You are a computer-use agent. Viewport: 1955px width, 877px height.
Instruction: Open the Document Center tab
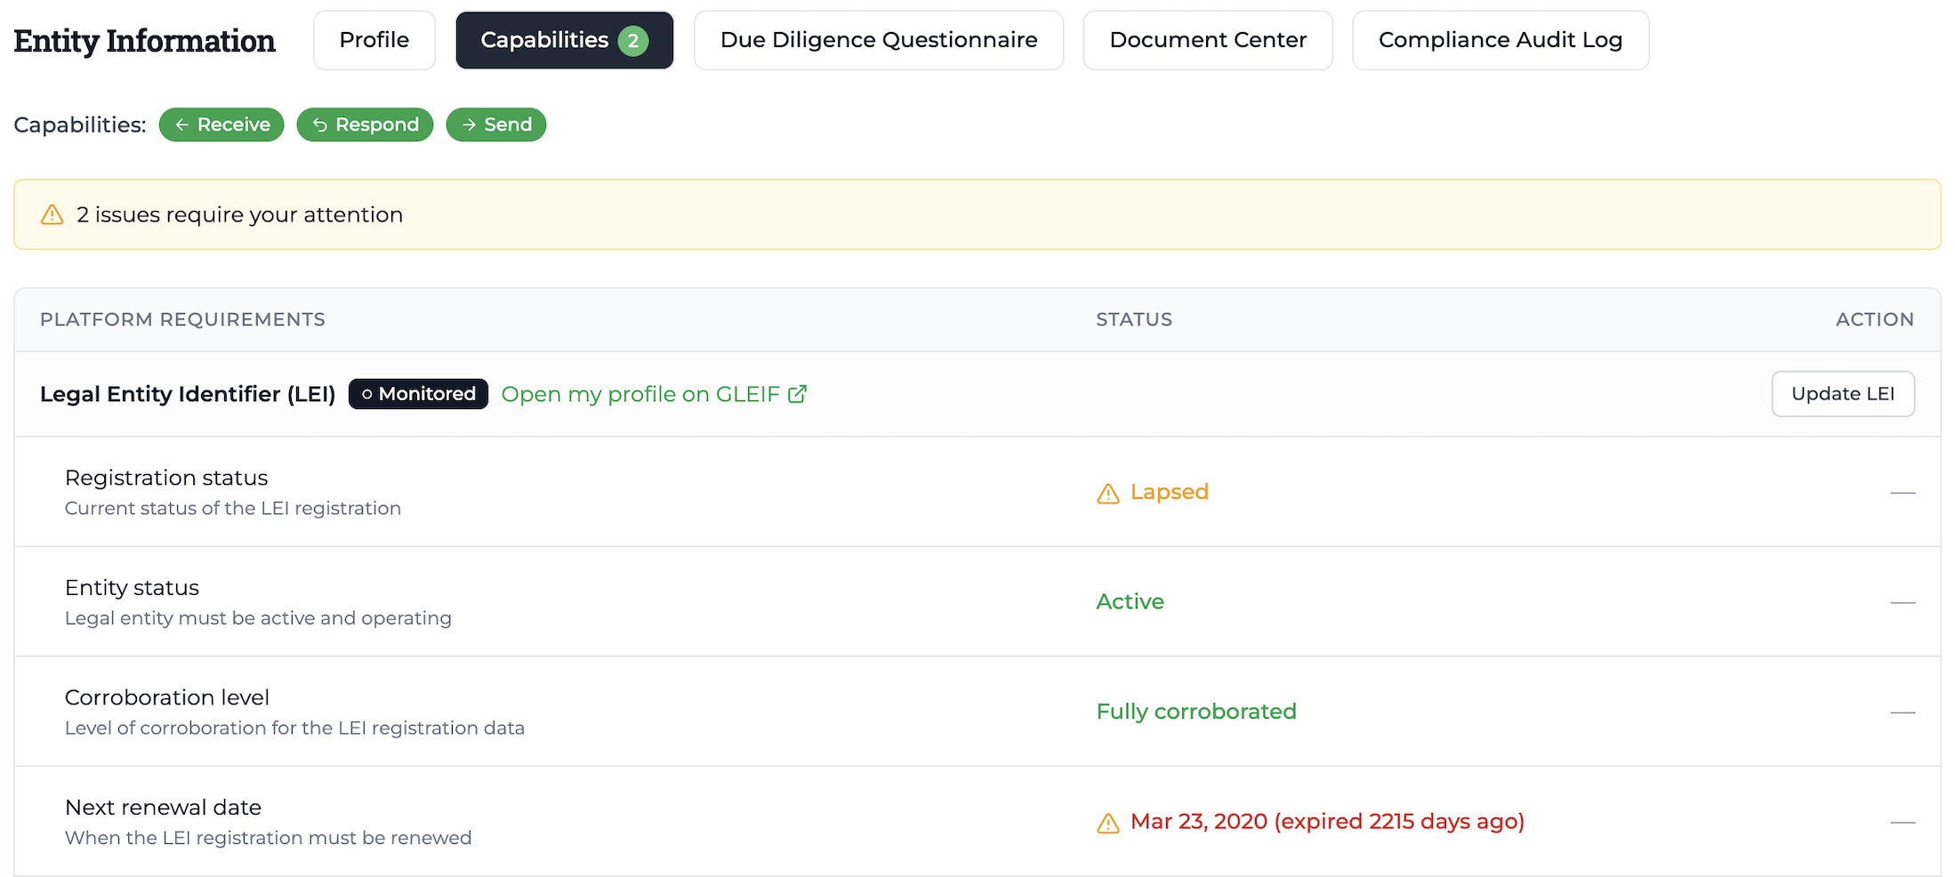point(1208,40)
